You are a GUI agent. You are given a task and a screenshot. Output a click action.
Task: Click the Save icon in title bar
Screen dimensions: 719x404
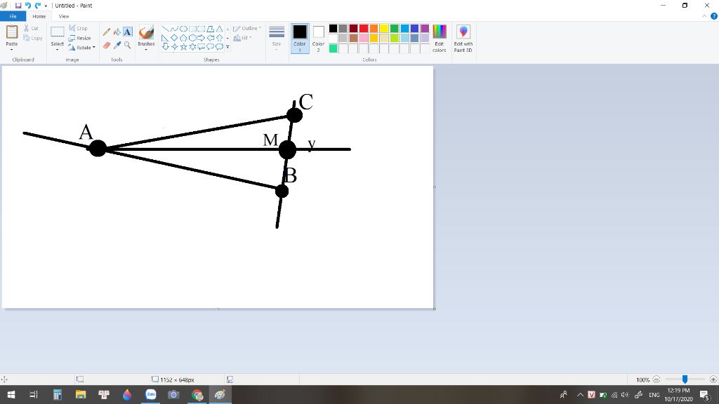click(18, 6)
